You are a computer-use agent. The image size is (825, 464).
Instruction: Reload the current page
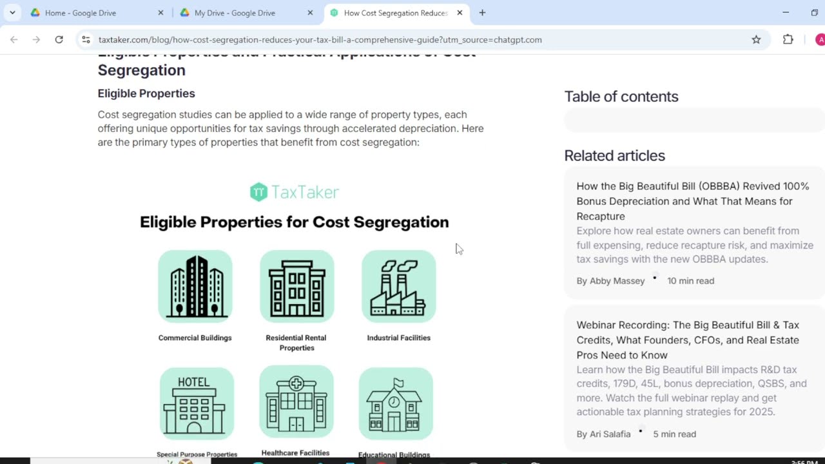[59, 40]
